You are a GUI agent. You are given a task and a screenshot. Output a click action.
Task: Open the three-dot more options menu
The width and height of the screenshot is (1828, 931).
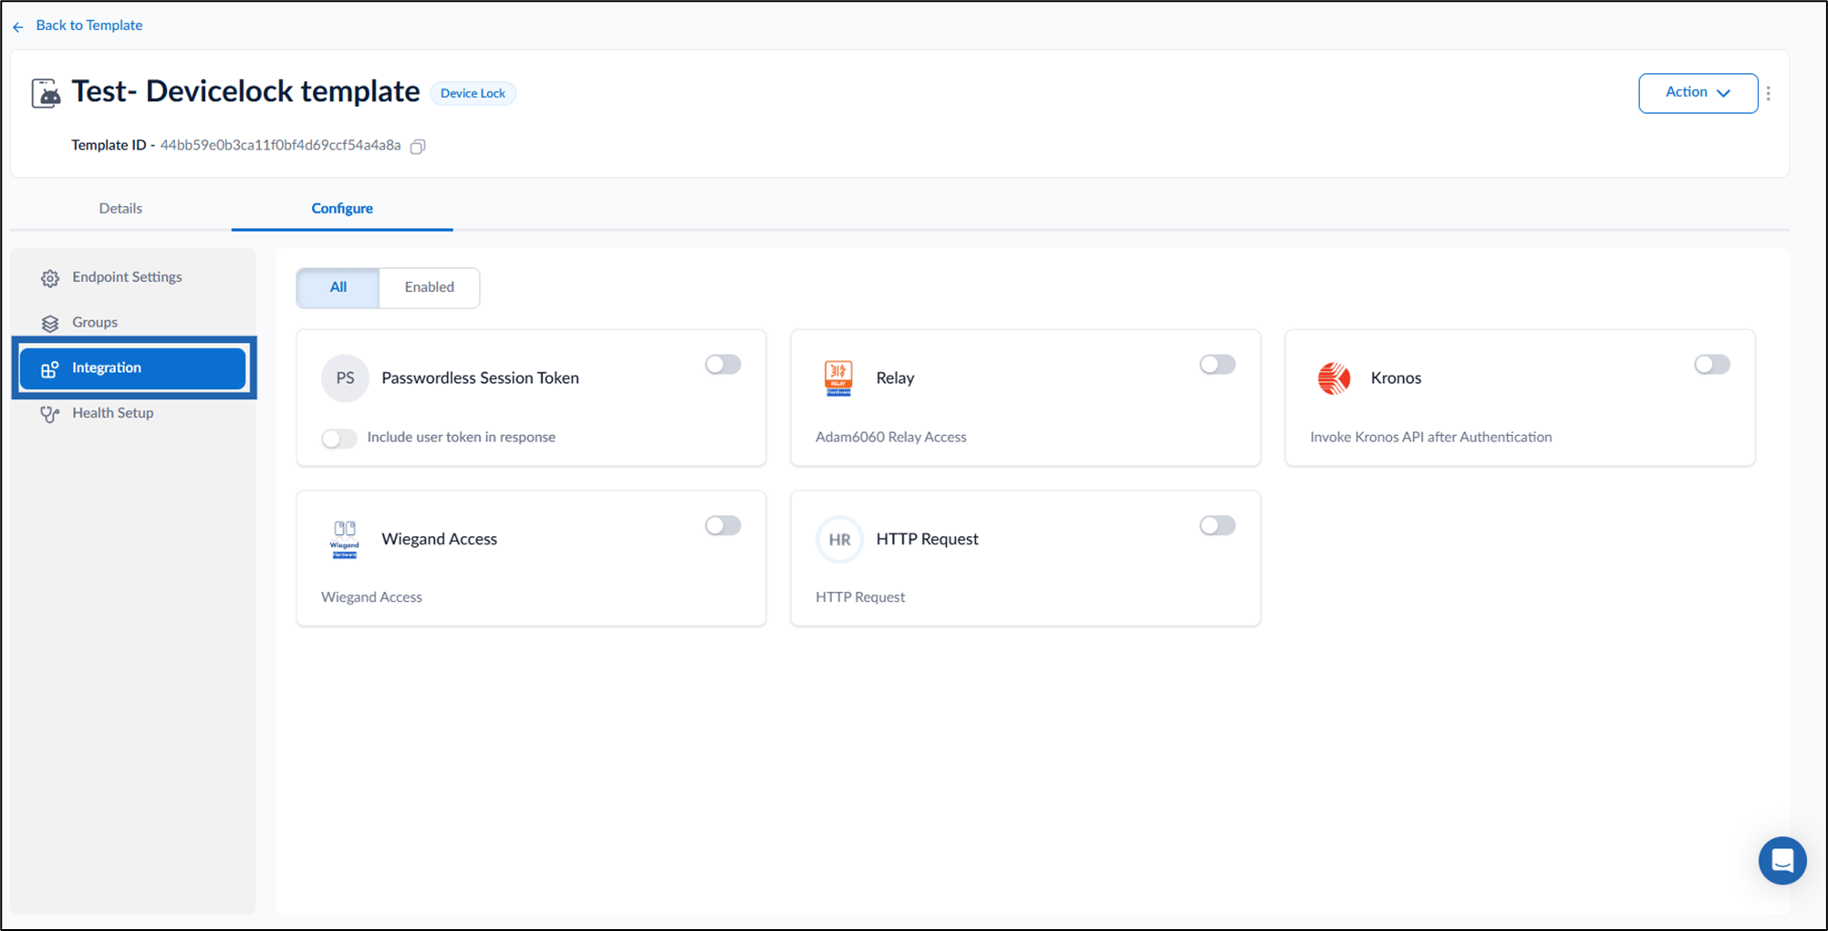[1768, 93]
